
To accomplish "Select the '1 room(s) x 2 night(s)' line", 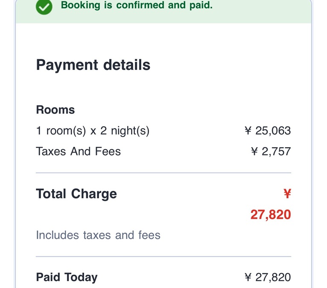I will [93, 131].
